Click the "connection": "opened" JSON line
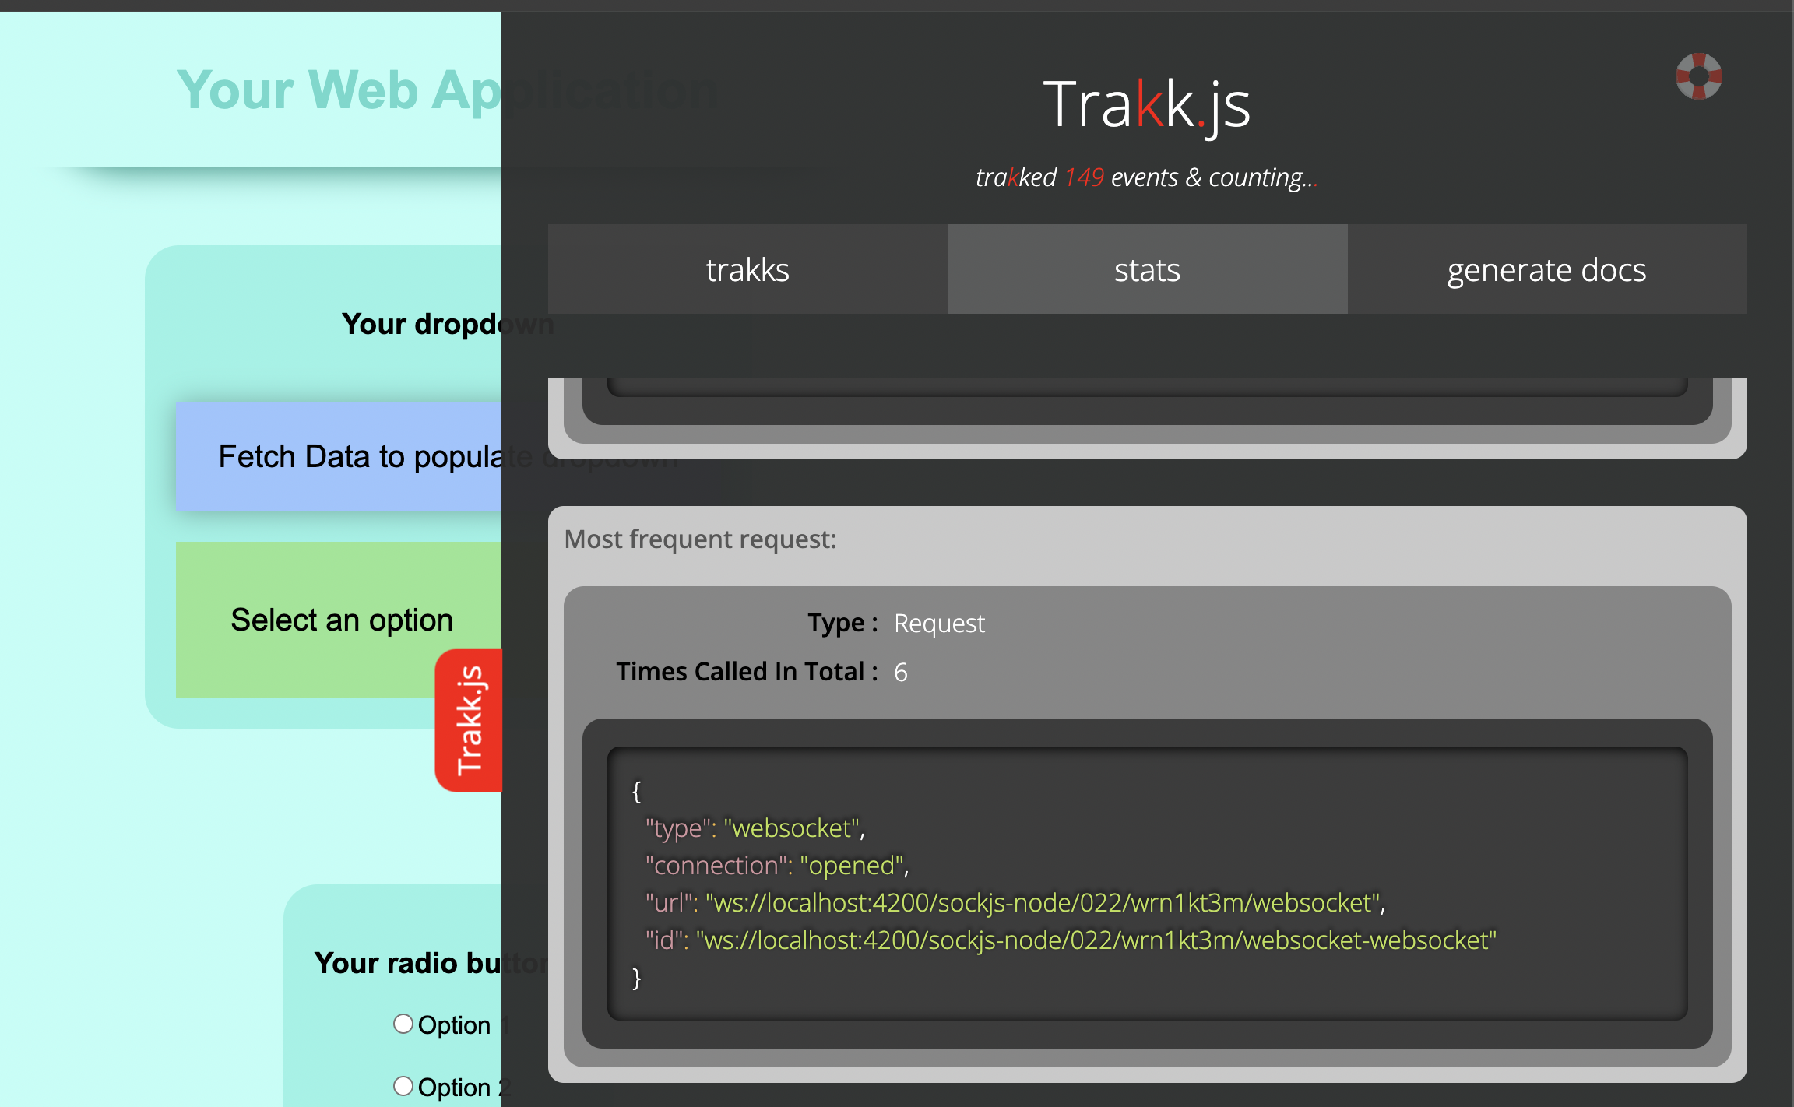Screen dimensions: 1794x1107 (x=776, y=866)
